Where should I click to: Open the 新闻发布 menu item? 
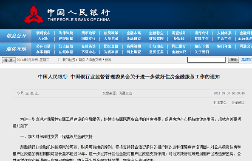(x=43, y=33)
